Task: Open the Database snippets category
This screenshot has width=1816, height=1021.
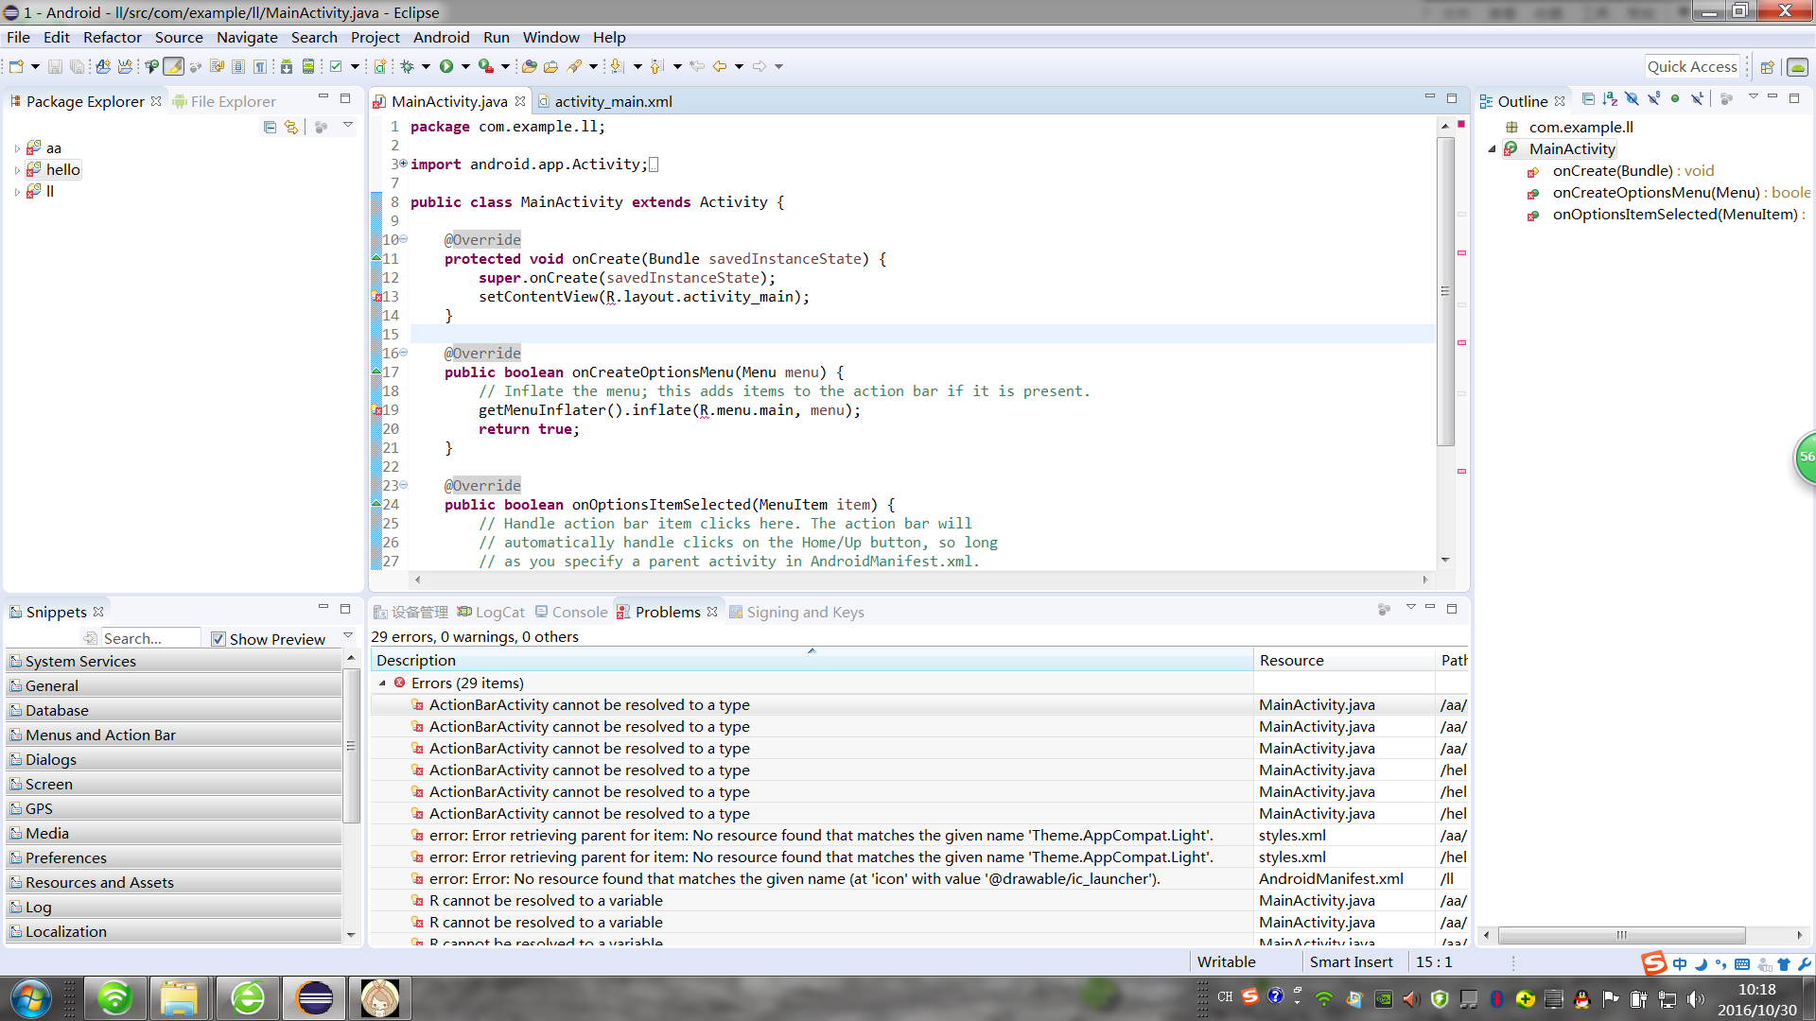Action: coord(174,710)
